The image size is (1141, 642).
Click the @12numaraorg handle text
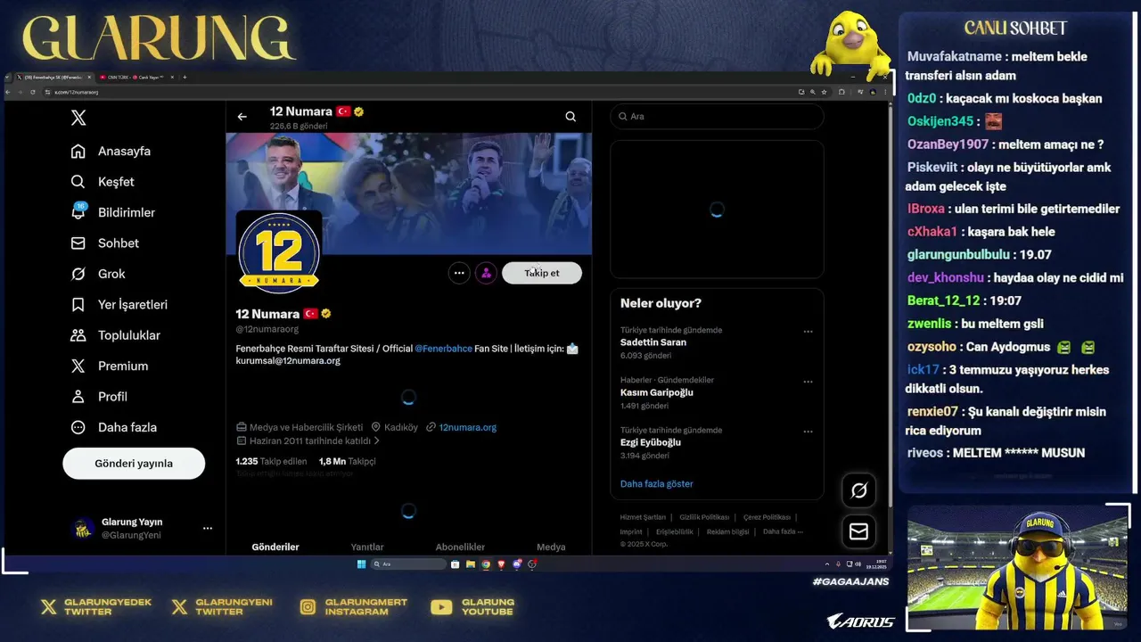click(267, 330)
